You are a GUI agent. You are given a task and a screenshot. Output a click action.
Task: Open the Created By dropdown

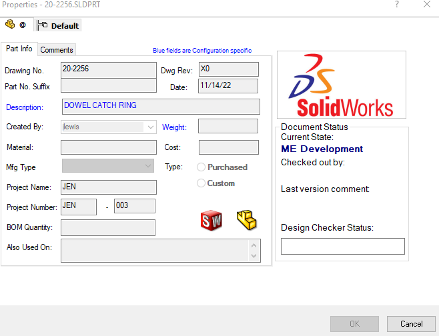click(151, 127)
